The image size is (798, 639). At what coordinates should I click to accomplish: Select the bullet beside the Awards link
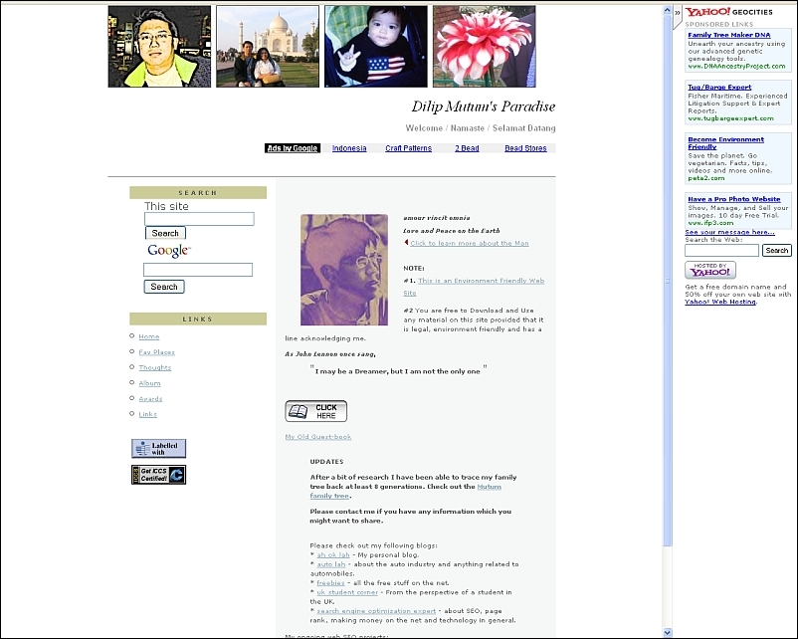[x=131, y=398]
